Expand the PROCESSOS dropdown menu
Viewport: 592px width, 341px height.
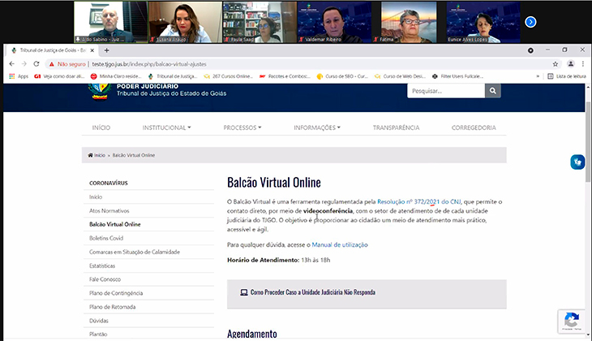point(242,127)
